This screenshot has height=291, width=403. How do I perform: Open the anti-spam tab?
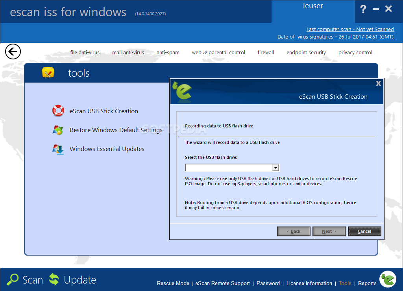(x=168, y=52)
